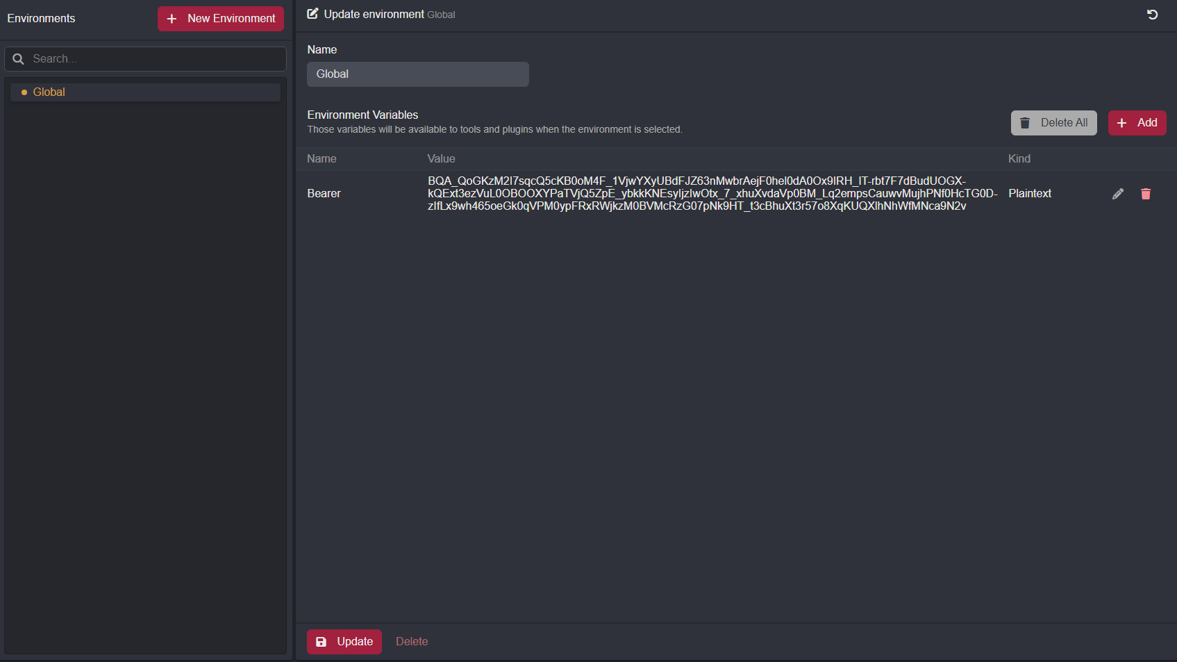The width and height of the screenshot is (1177, 662).
Task: Delete the environment via the Delete link
Action: pos(412,641)
